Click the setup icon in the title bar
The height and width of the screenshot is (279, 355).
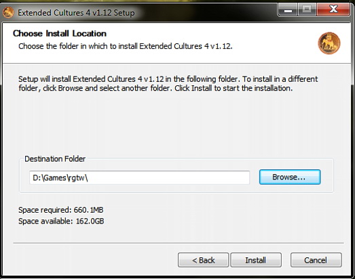8,12
